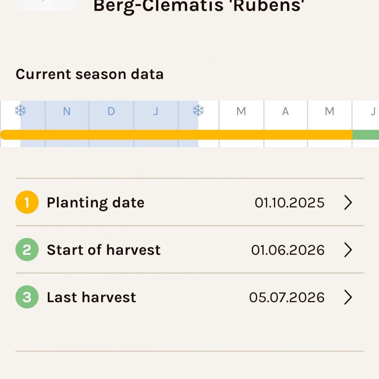Click the green number 3 badge
This screenshot has width=379, height=379.
tap(27, 297)
